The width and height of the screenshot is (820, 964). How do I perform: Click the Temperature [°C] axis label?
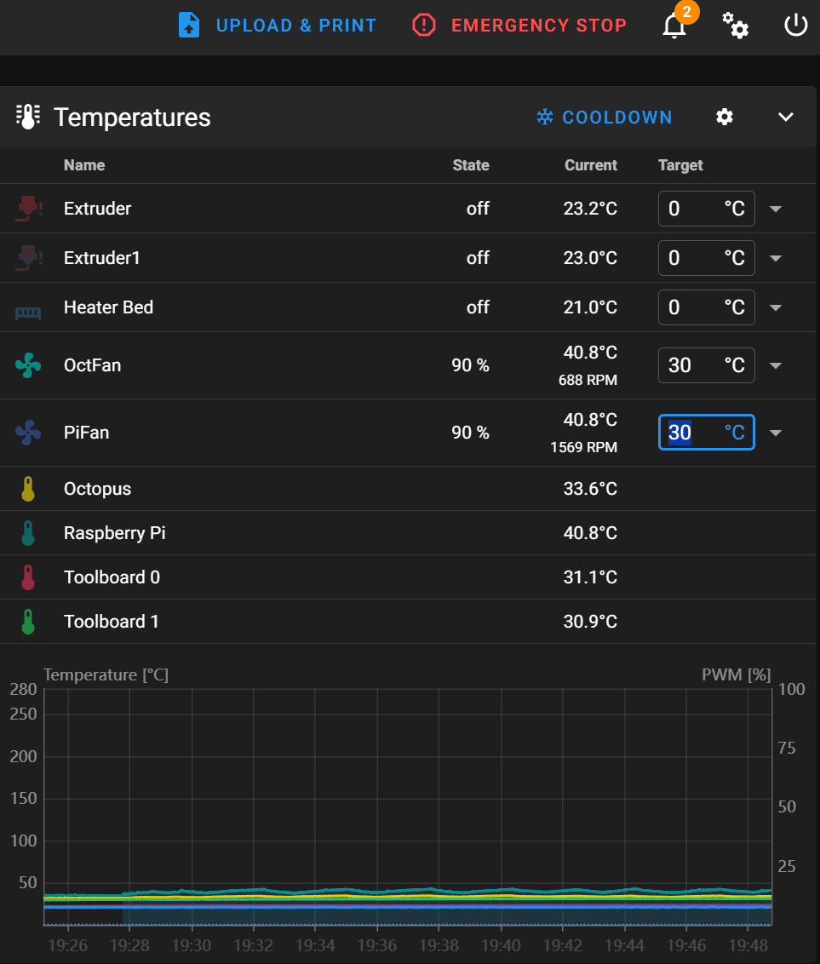(106, 675)
